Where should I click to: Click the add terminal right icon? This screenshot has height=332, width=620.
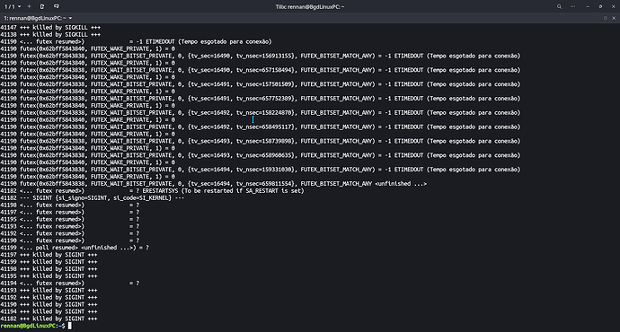pyautogui.click(x=42, y=6)
